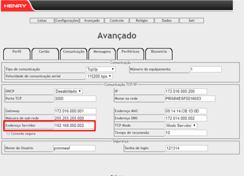The width and height of the screenshot is (244, 176).
Task: Focus the Número do equipamento field
Action: coord(206,69)
